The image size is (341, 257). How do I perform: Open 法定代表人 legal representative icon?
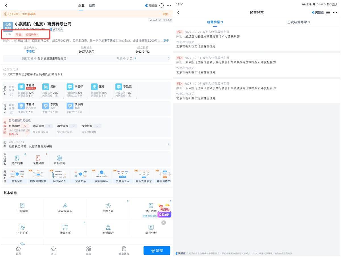(65, 207)
